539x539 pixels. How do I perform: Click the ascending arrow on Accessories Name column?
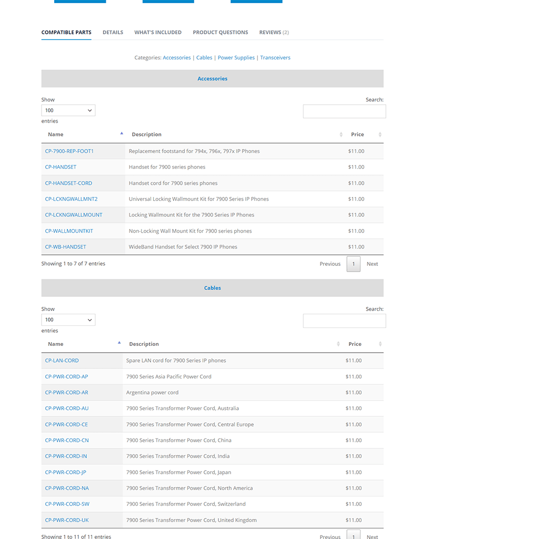(x=122, y=133)
